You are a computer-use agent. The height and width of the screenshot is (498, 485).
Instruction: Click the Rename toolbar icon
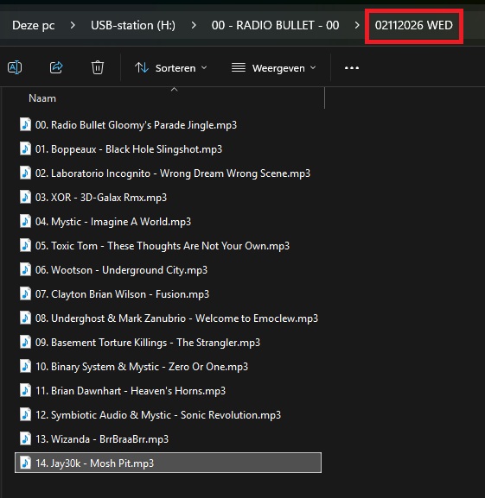[15, 67]
